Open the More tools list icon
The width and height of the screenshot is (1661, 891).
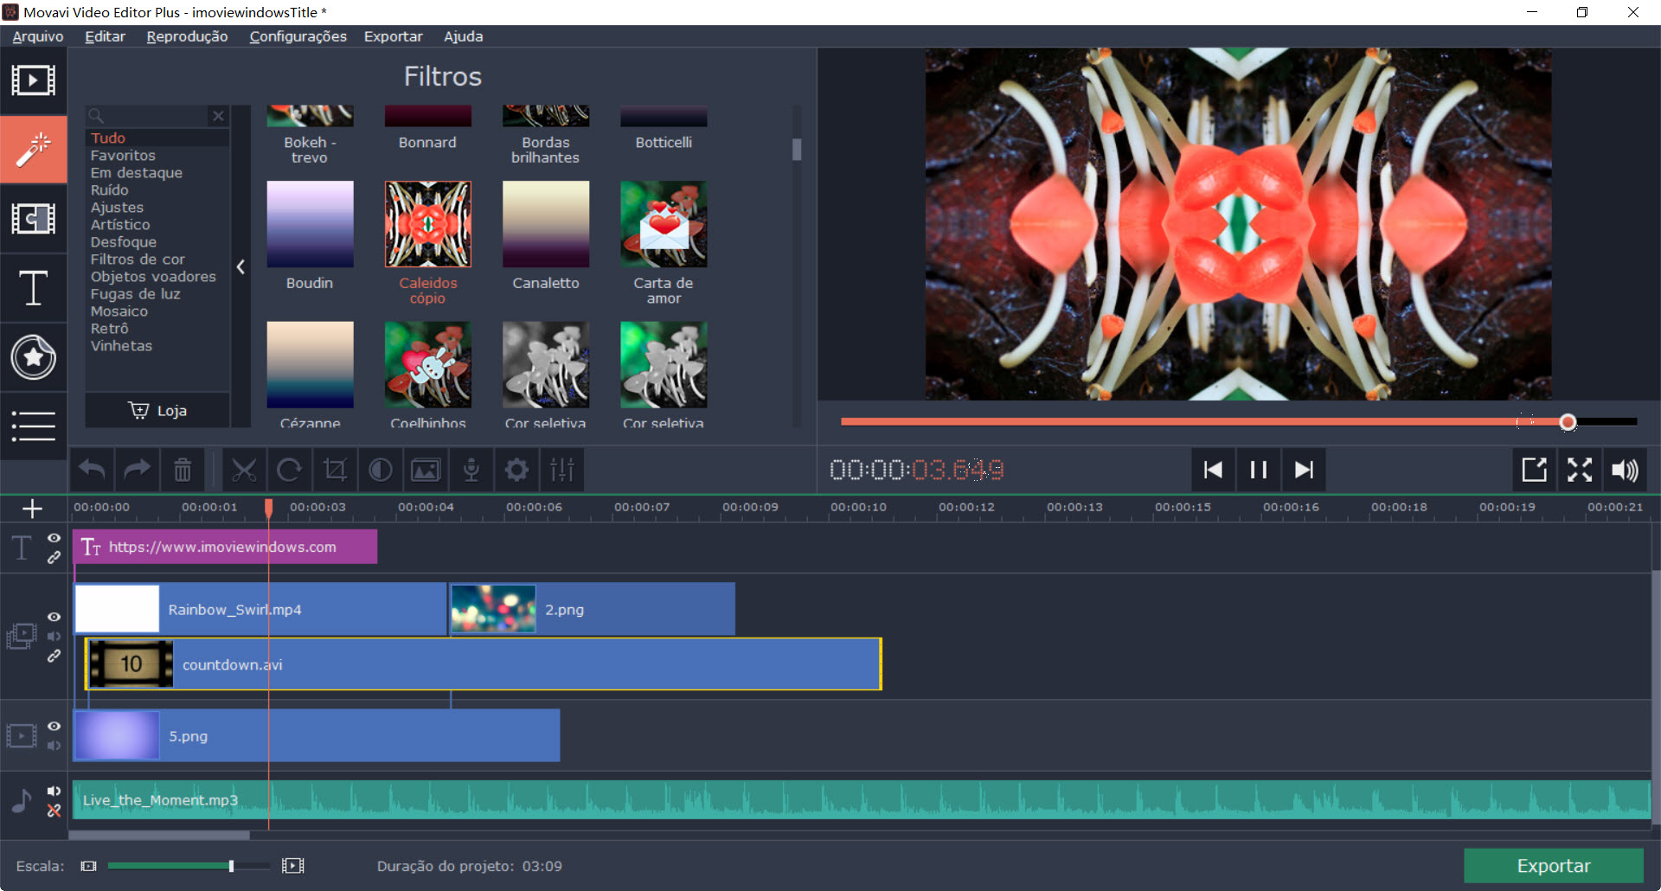pyautogui.click(x=33, y=426)
